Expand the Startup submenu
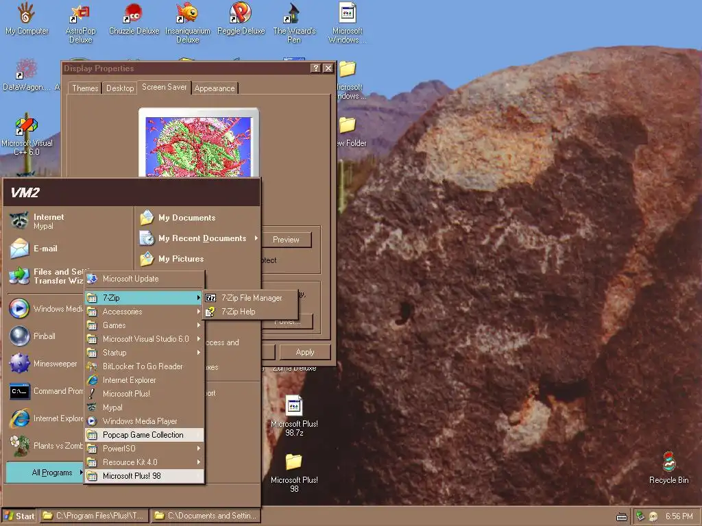702x526 pixels. [144, 353]
